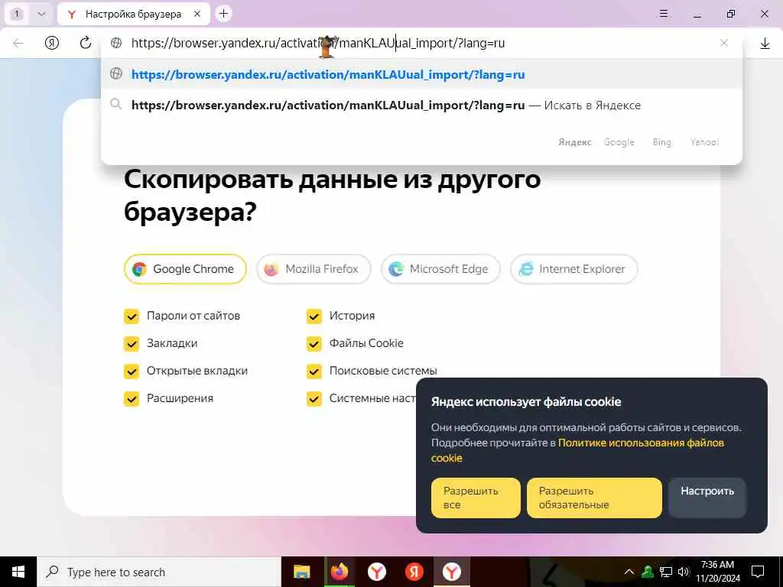The image size is (783, 587).
Task: Choose the Искать в Яндексе suggestion
Action: (421, 105)
